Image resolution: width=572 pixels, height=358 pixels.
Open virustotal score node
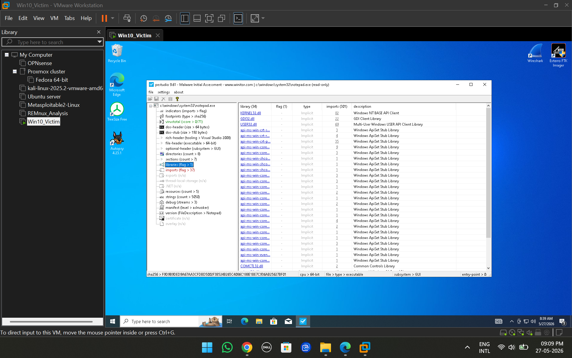click(184, 122)
